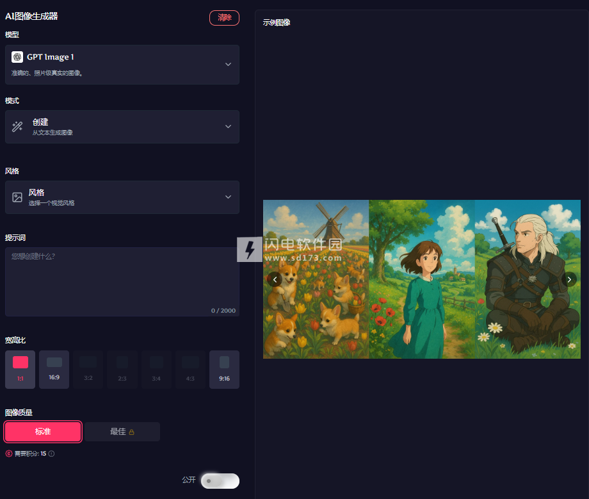Click the 模式 section label

pos(12,101)
